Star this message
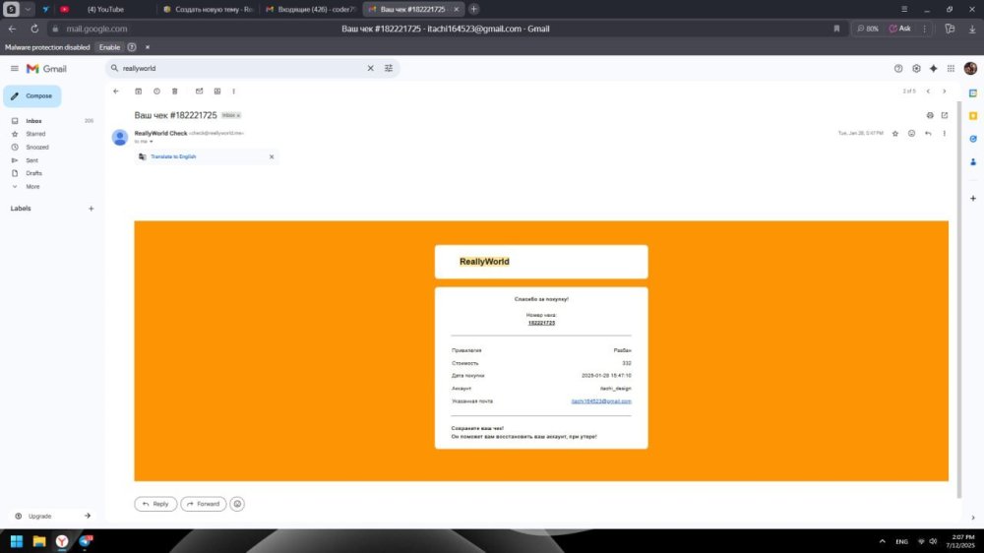This screenshot has height=553, width=984. point(894,133)
